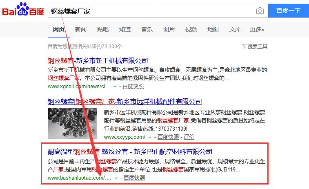Click the steel wire insert thumbnail image
This screenshot has height=189, width=309.
(x=72, y=123)
